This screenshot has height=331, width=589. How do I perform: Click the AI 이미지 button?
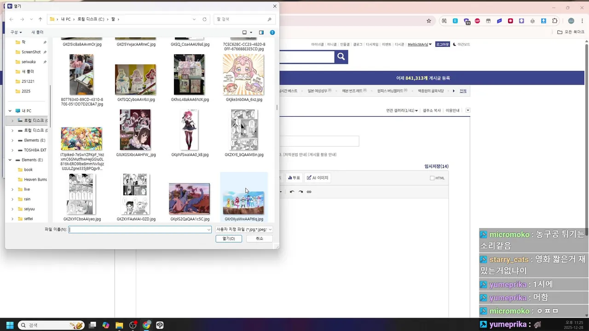pos(318,178)
